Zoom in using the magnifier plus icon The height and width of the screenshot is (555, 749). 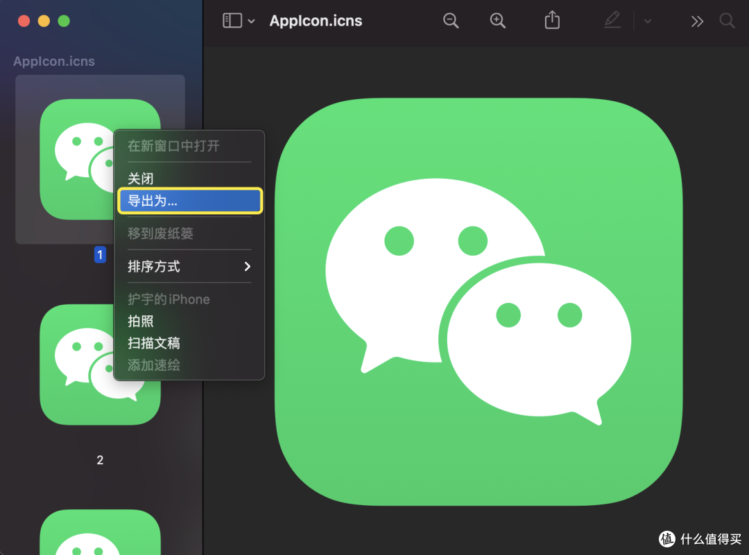(x=498, y=21)
